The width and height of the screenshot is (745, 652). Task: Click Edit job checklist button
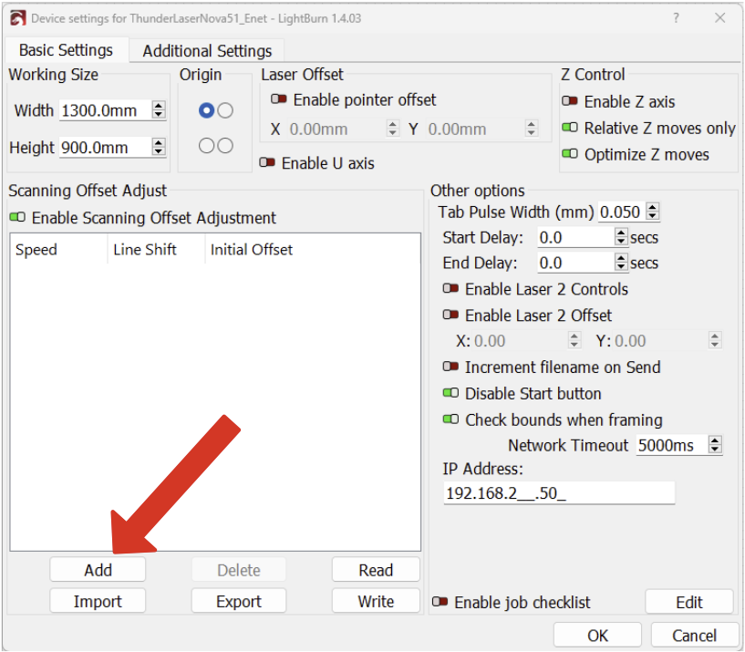tap(688, 602)
